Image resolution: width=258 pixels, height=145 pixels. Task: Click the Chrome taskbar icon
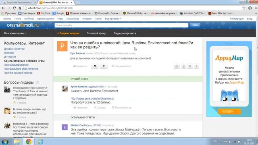click(x=29, y=142)
